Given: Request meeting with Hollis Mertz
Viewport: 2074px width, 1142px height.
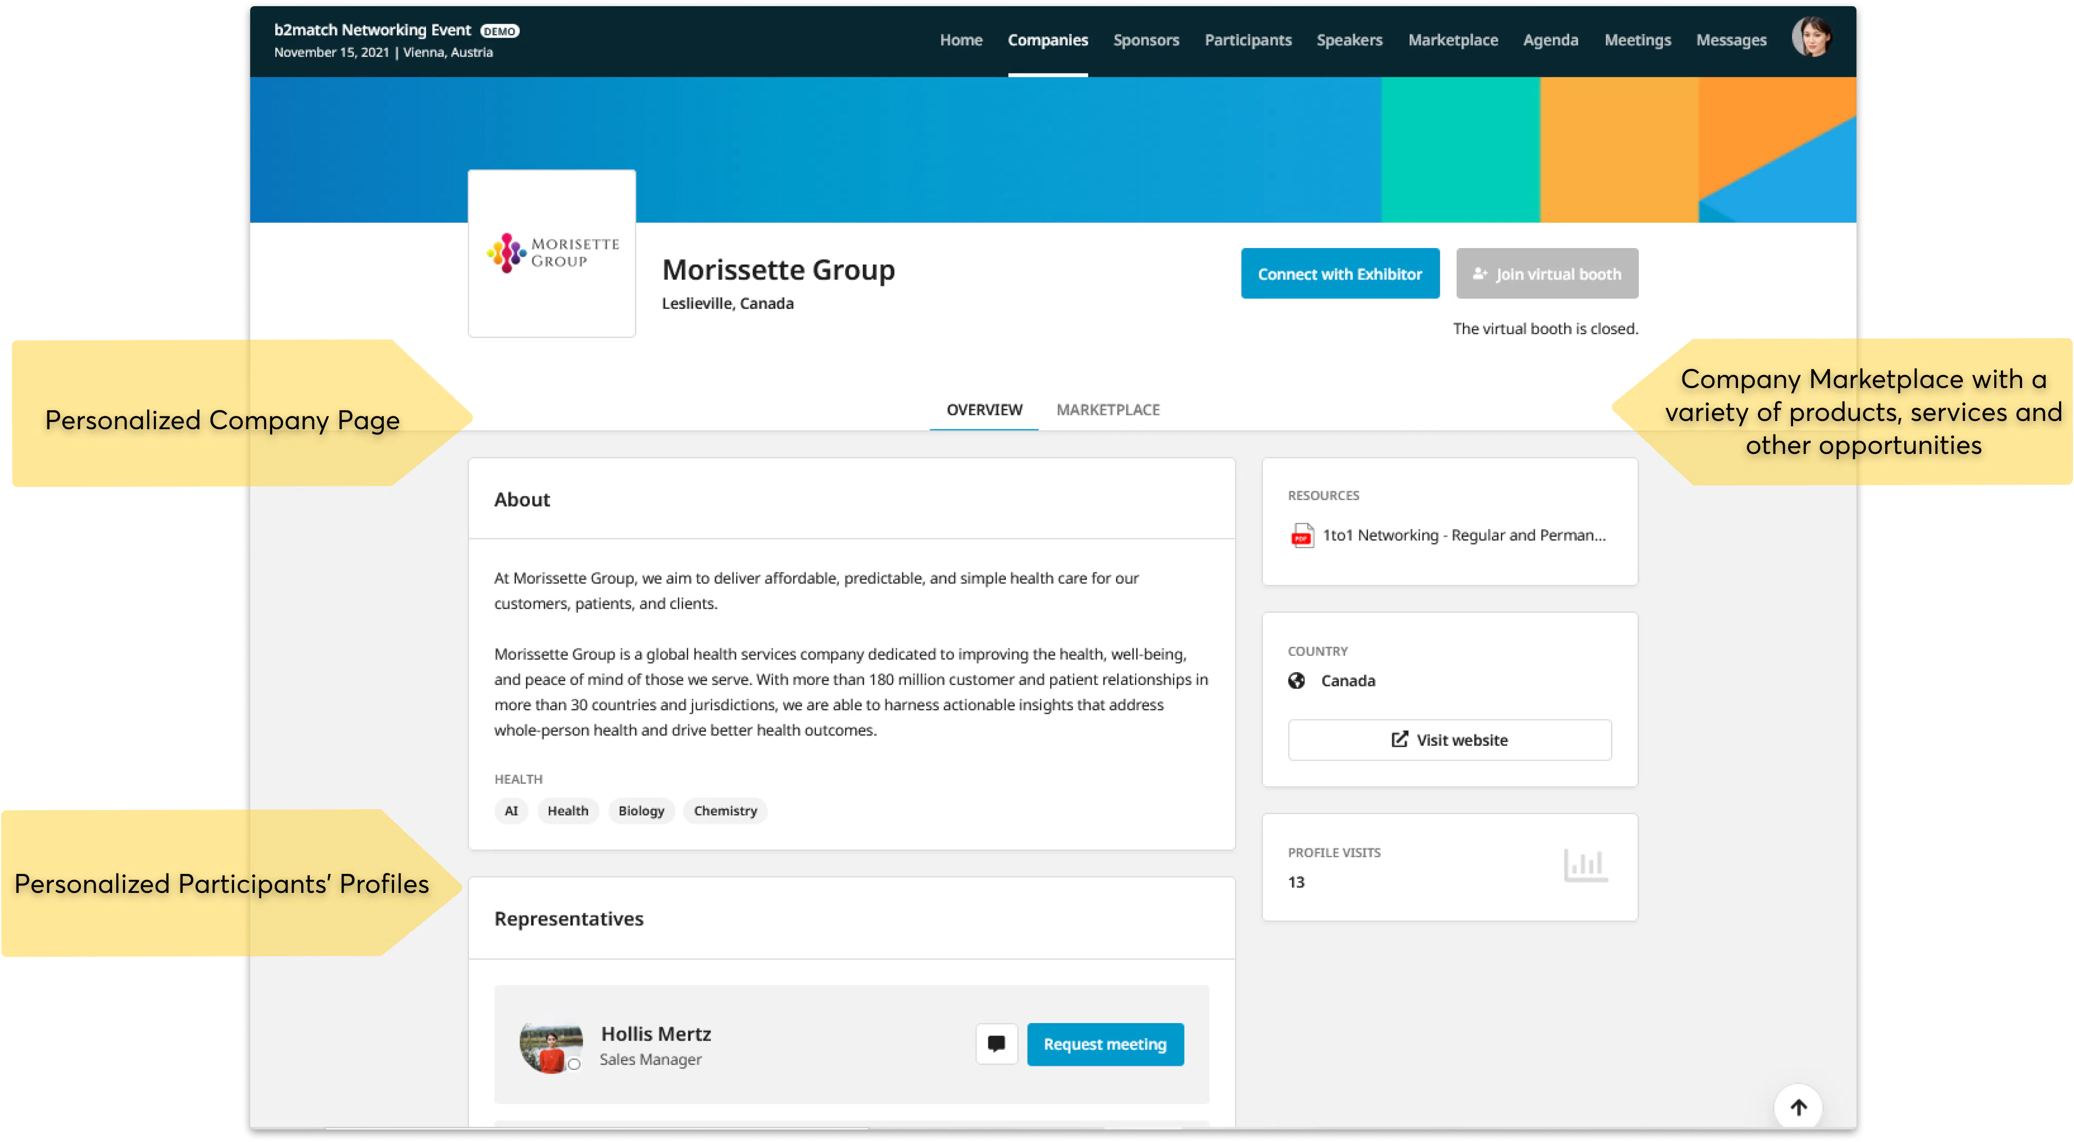Looking at the screenshot, I should point(1105,1044).
